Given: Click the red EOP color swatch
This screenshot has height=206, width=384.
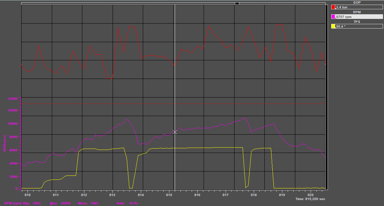Looking at the screenshot, I should coord(333,7).
